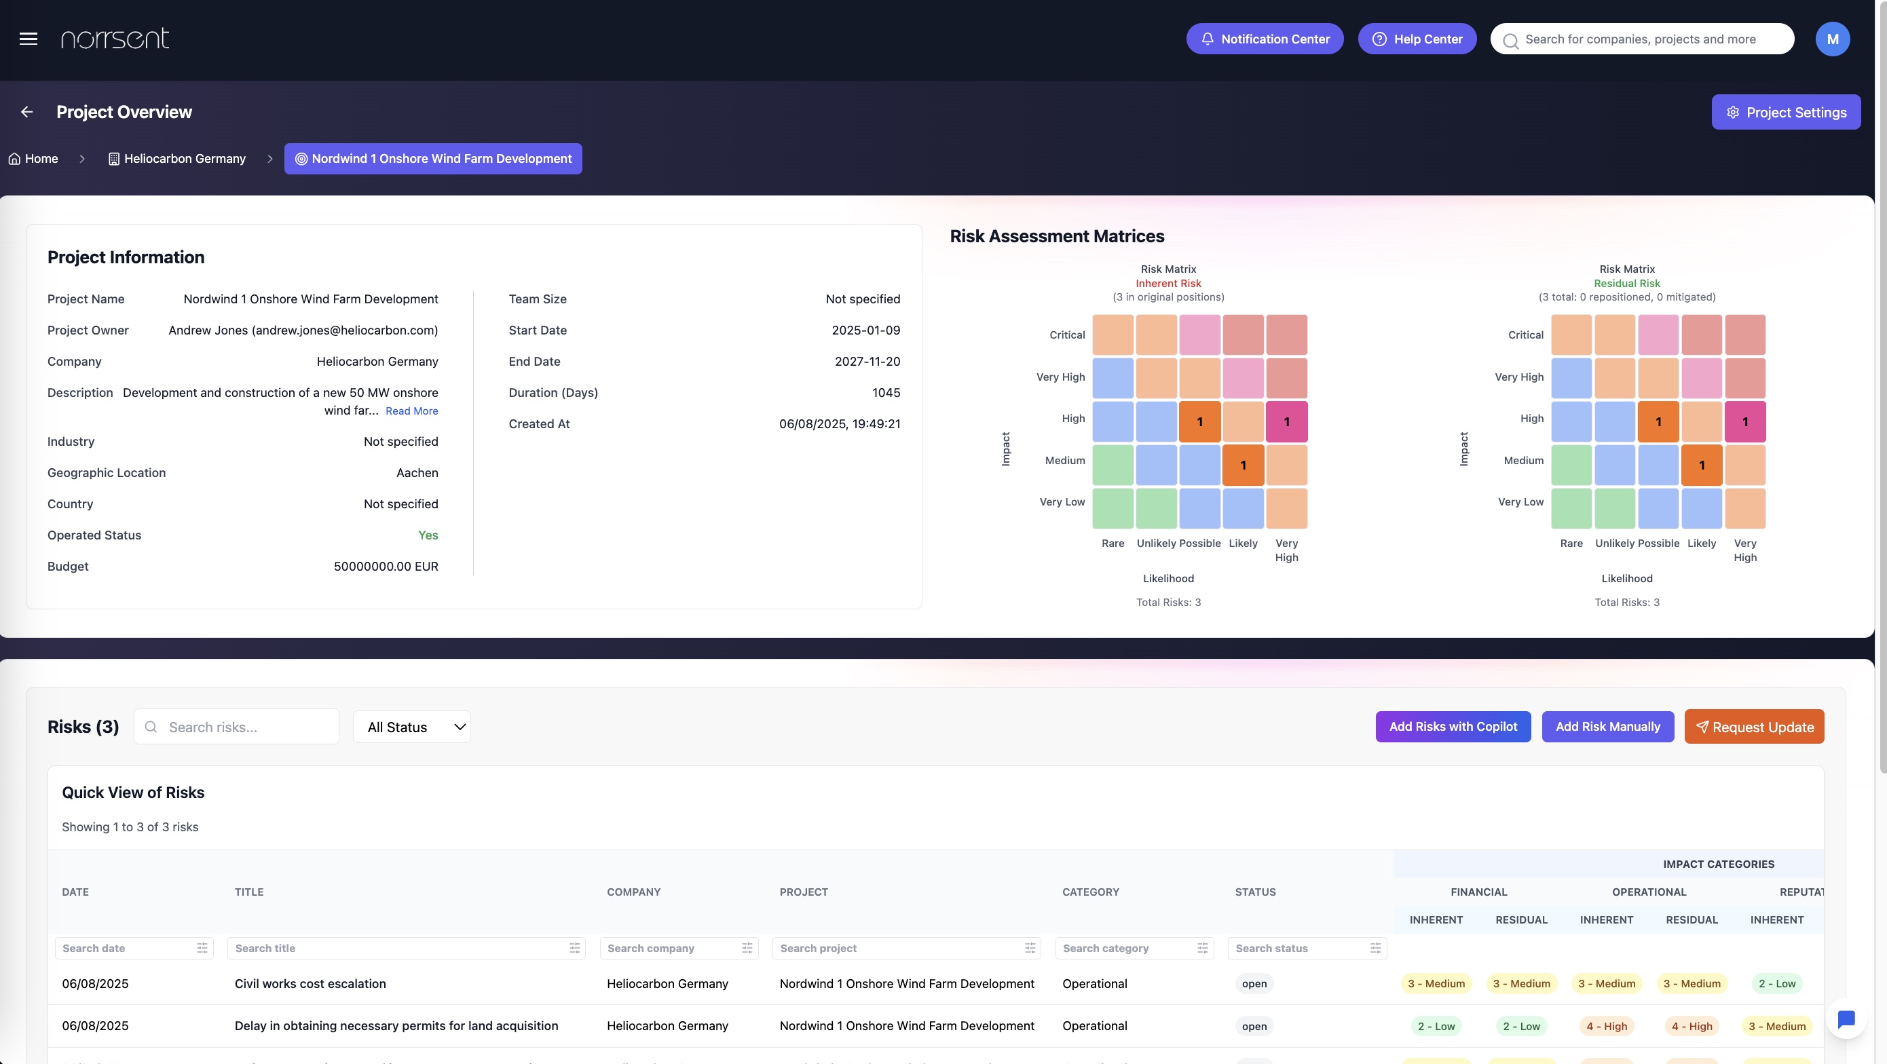1887x1064 pixels.
Task: Click the back arrow beside Project Overview
Action: point(27,112)
